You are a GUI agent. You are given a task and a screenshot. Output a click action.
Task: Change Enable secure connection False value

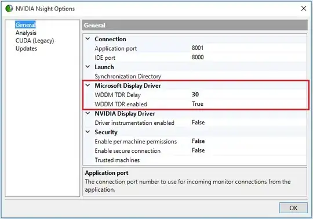(x=198, y=150)
